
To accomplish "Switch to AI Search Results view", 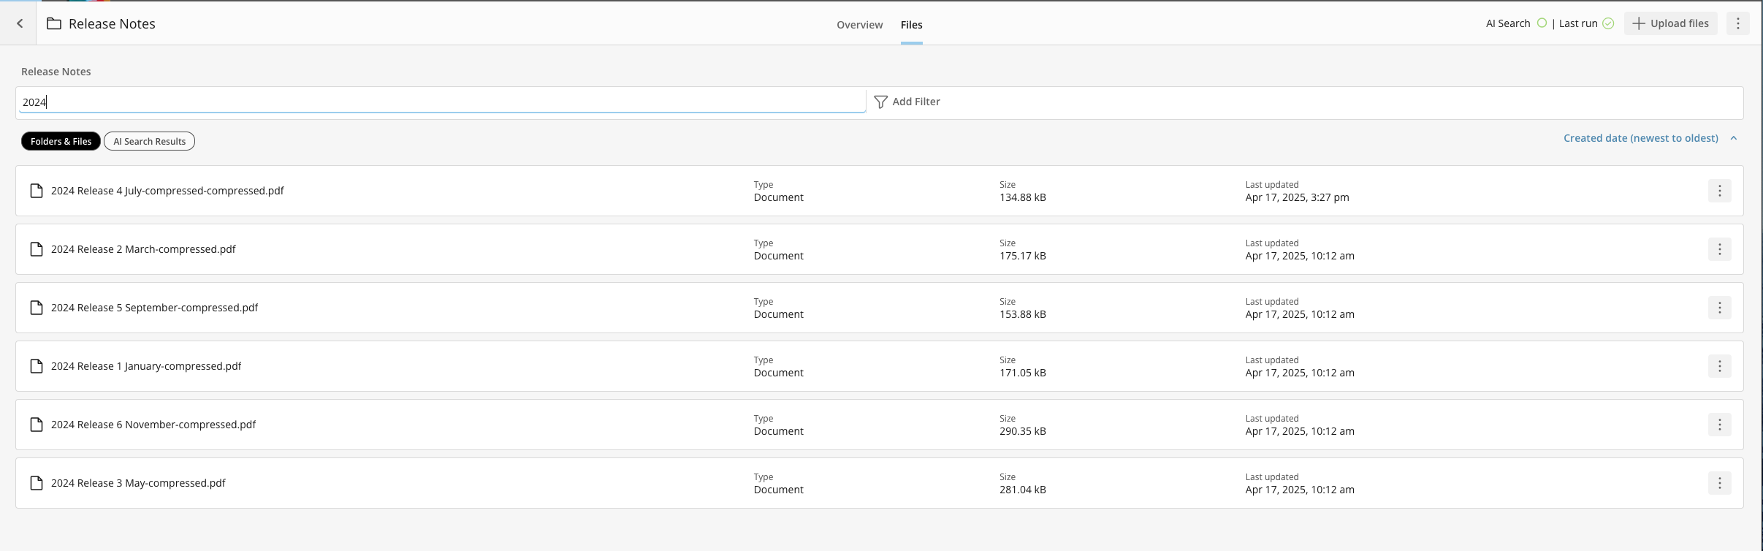I will (149, 141).
